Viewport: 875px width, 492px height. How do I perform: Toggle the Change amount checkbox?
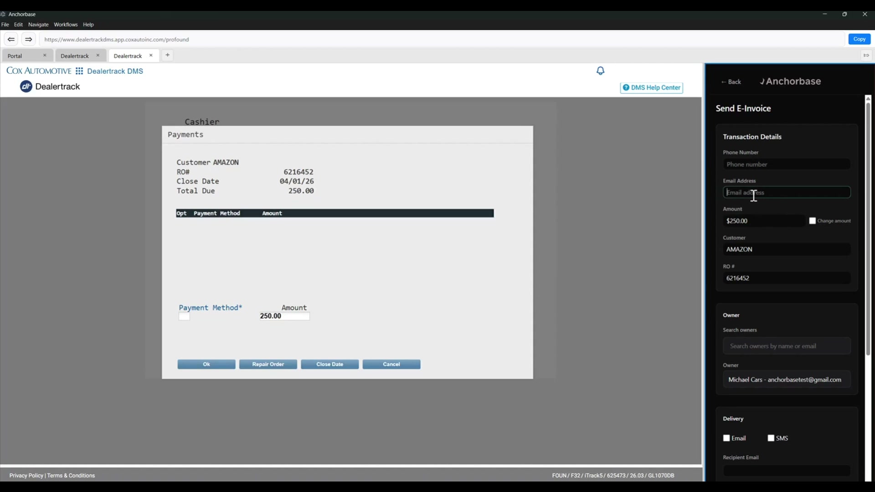tap(812, 221)
